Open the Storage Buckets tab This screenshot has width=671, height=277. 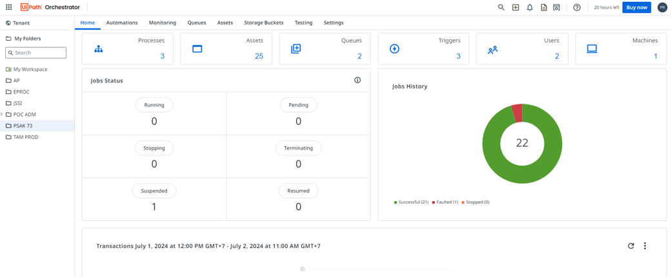[264, 23]
